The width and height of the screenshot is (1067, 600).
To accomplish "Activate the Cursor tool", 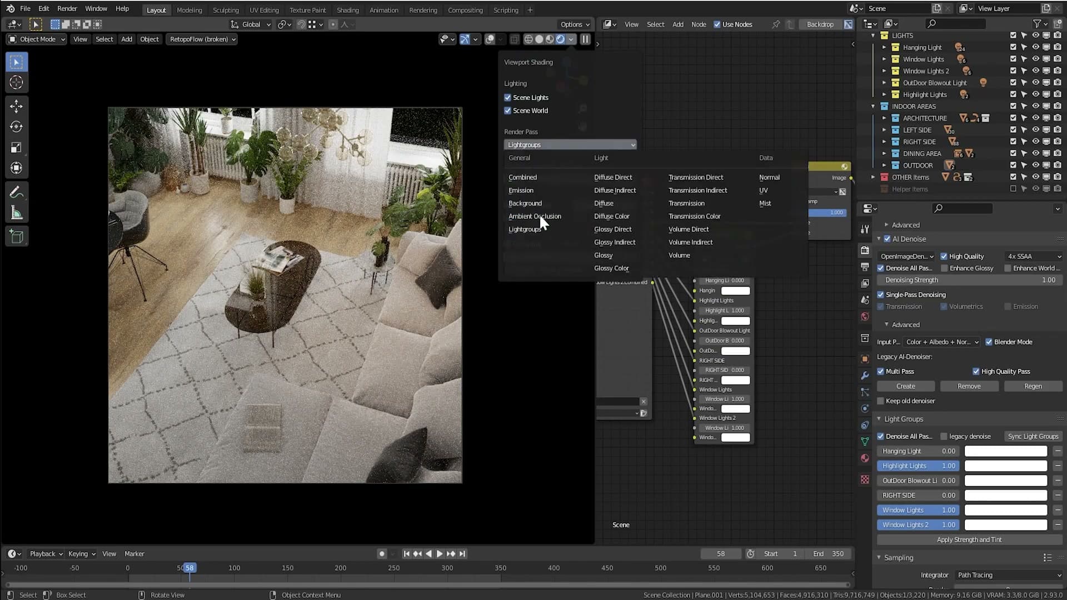I will click(16, 83).
